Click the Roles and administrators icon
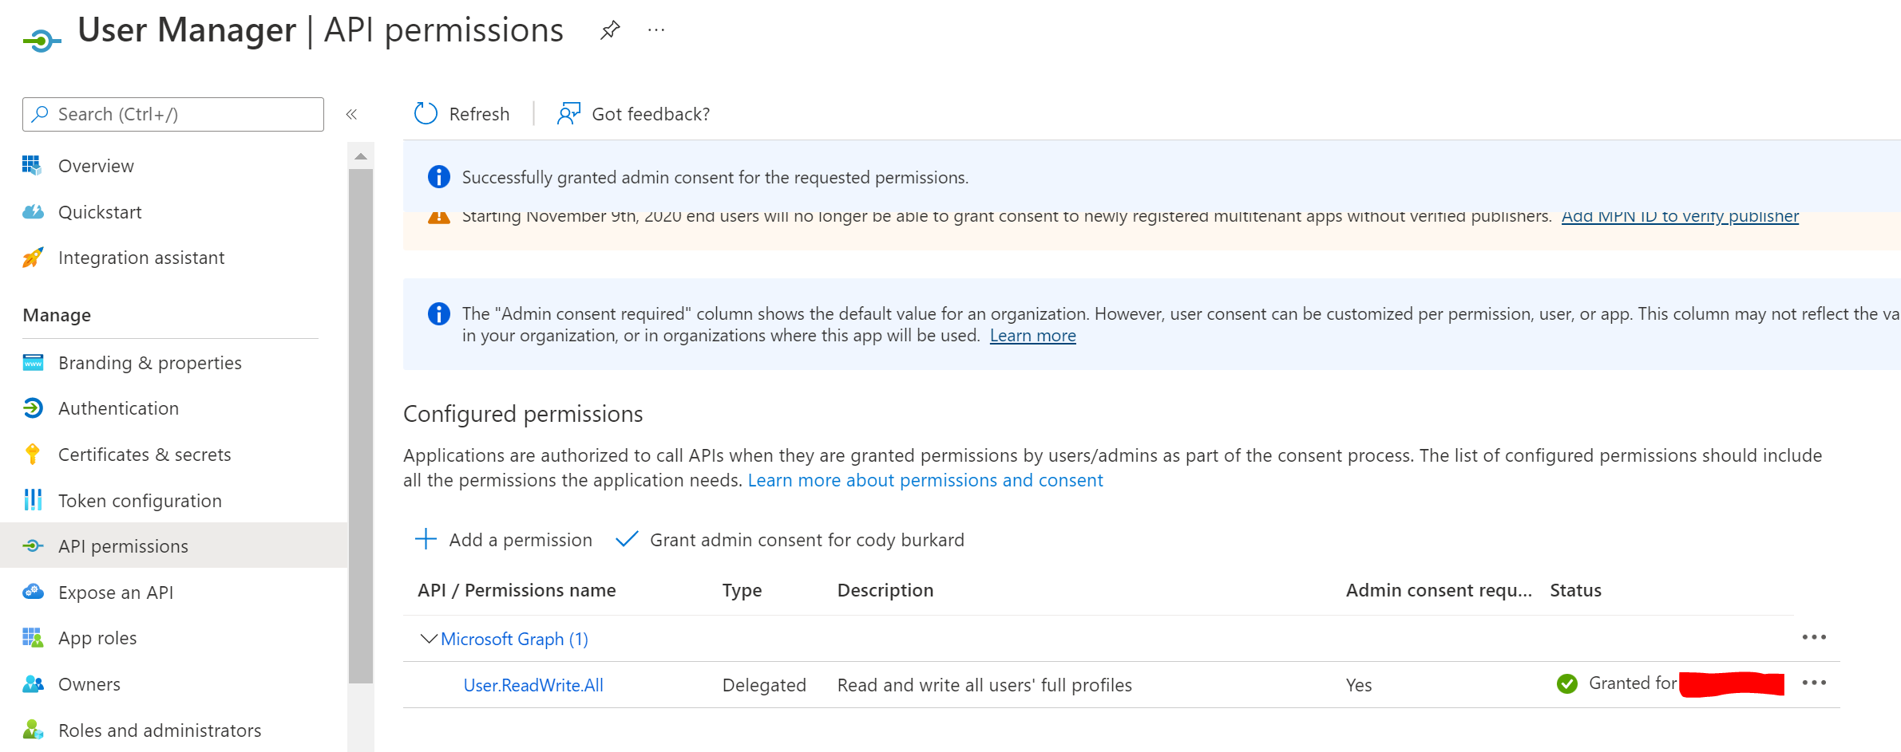 pos(33,730)
